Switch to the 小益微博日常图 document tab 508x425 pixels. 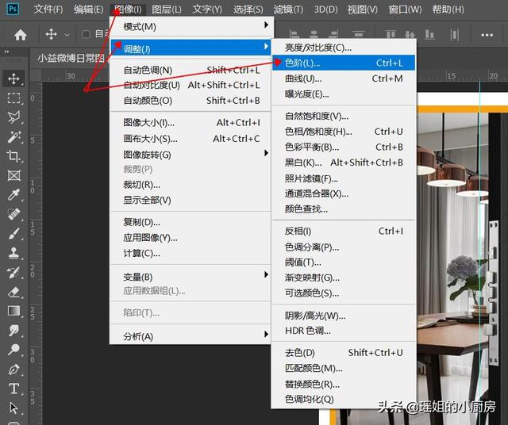coord(71,58)
